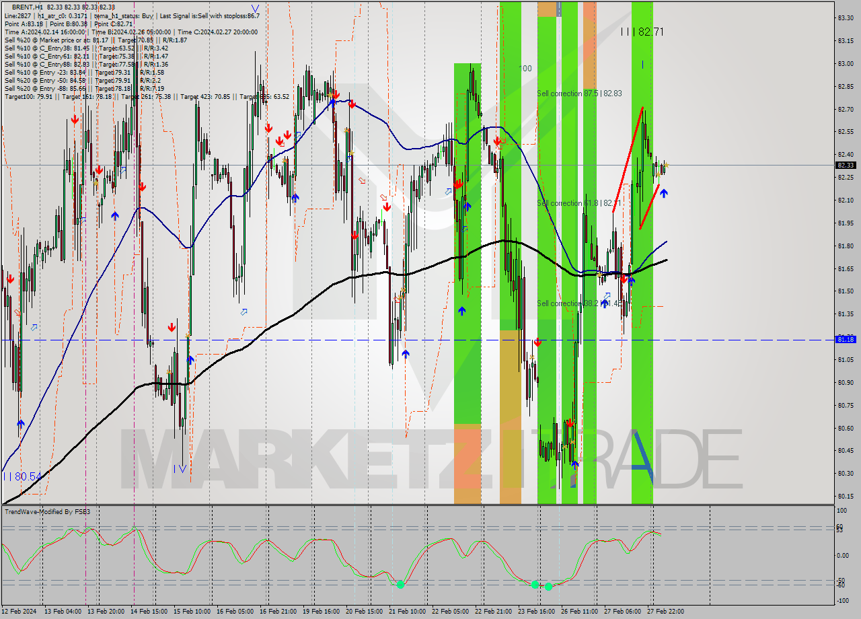
Task: Click the 'Sell correction 87.5 | 82.83' label
Action: (x=579, y=94)
